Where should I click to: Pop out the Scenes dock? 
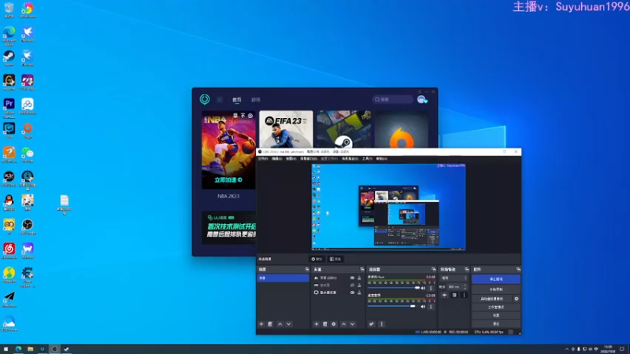[307, 269]
